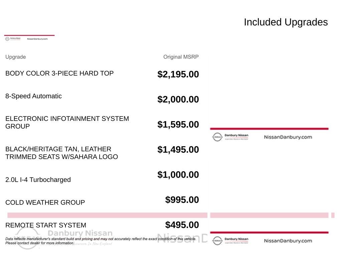The height and width of the screenshot is (257, 342).
Task: Click the $2,195.00 price
Action: (178, 74)
